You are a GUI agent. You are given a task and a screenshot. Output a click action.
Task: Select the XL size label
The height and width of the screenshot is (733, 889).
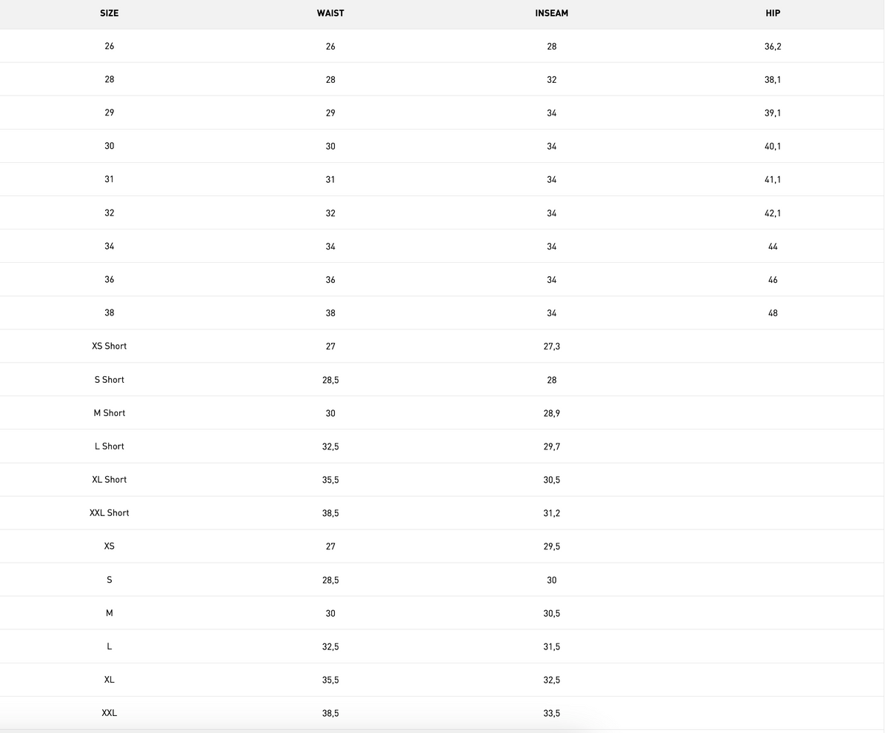point(109,679)
